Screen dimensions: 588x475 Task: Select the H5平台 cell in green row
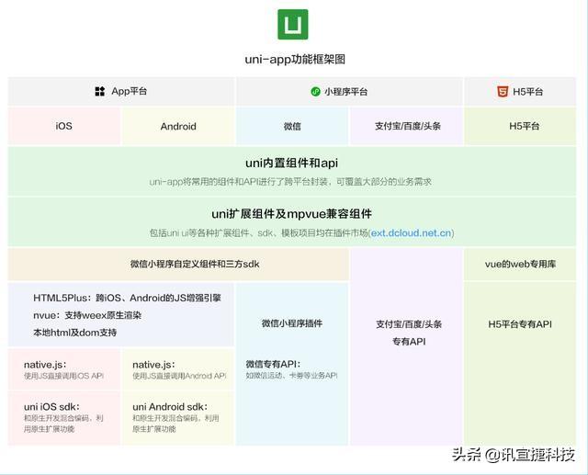521,126
